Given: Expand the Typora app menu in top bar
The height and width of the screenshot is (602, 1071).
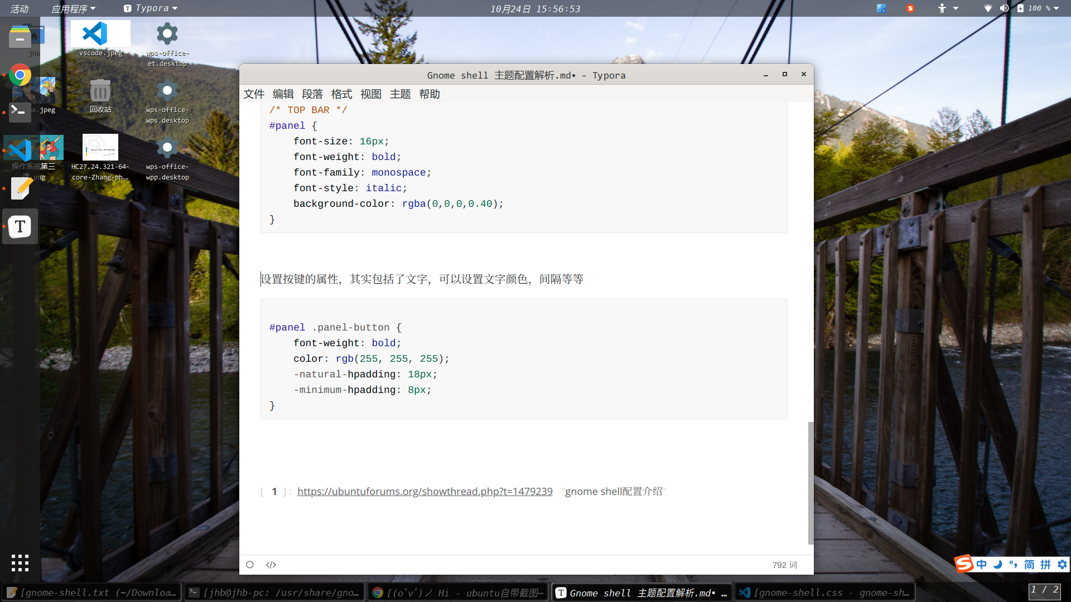Looking at the screenshot, I should click(151, 8).
